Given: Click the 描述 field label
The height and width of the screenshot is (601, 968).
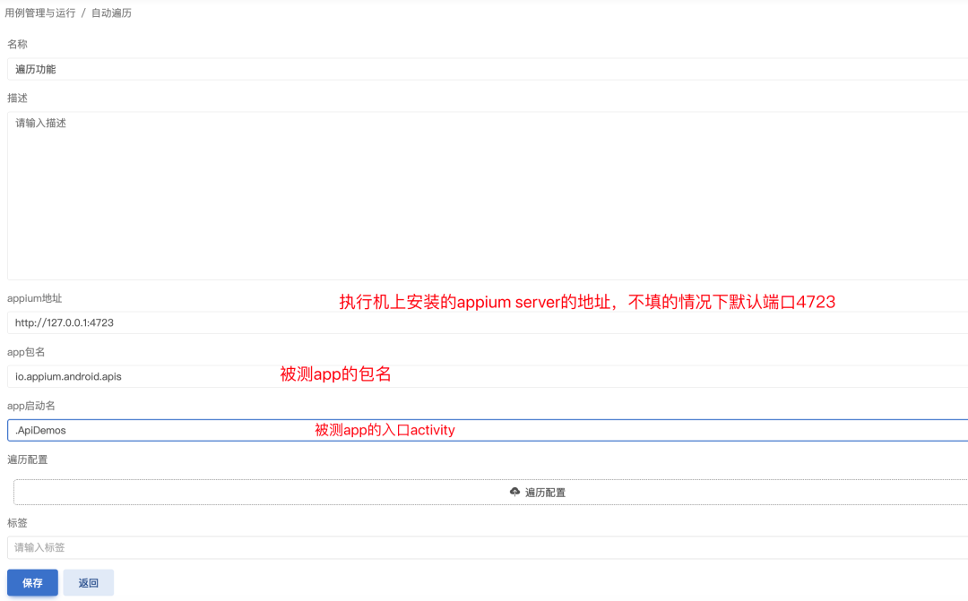Looking at the screenshot, I should pos(17,99).
